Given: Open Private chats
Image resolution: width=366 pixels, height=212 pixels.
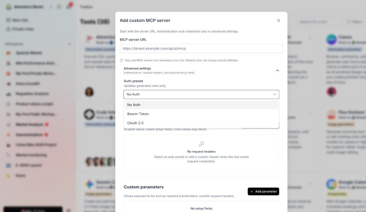Looking at the screenshot, I should click(23, 29).
